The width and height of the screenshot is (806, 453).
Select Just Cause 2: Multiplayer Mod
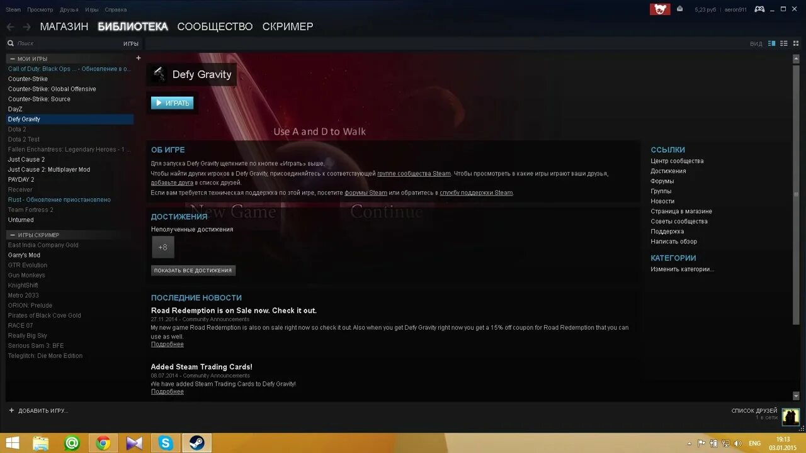pyautogui.click(x=49, y=169)
